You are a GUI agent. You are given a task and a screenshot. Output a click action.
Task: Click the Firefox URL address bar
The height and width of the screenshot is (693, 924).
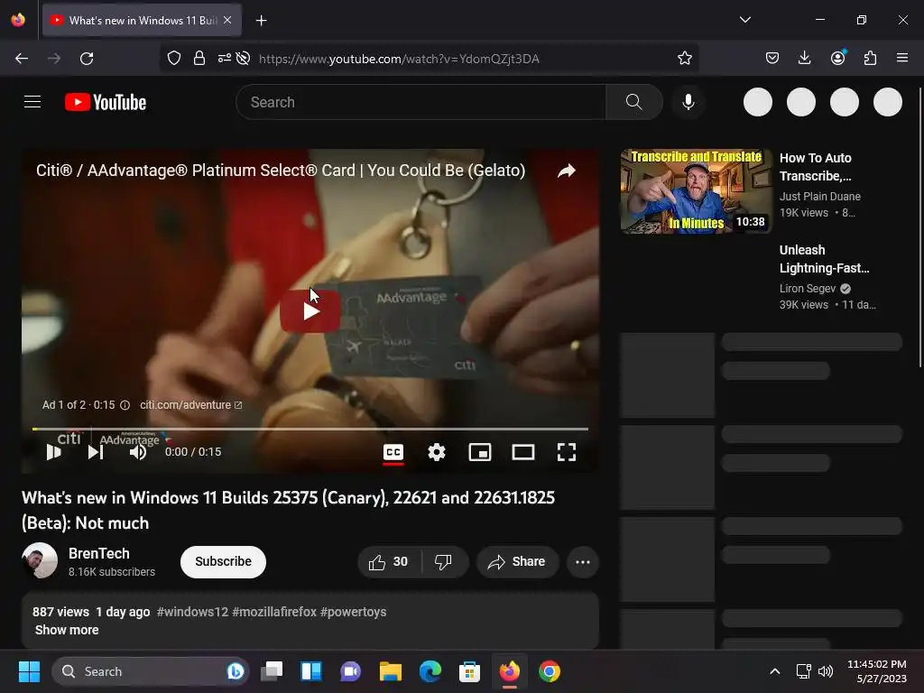point(430,59)
